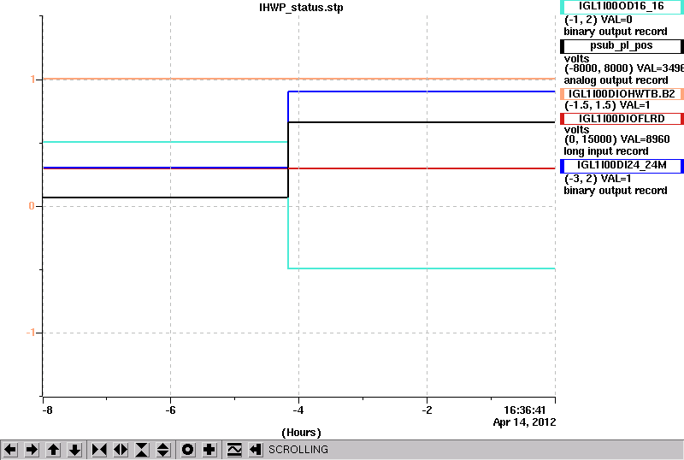Pan the graph up with the up arrow
The height and width of the screenshot is (460, 684).
[x=53, y=450]
